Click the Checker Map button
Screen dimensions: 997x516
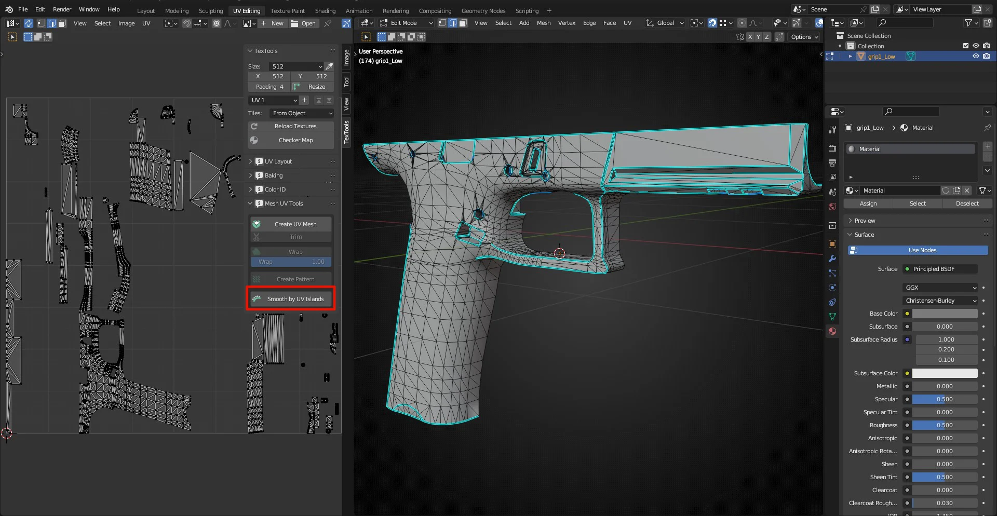click(291, 140)
